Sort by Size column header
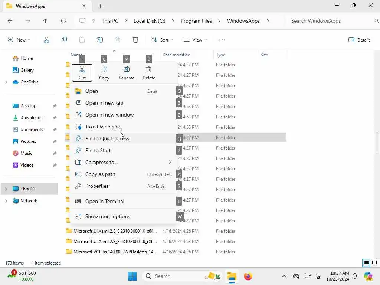 273,55
